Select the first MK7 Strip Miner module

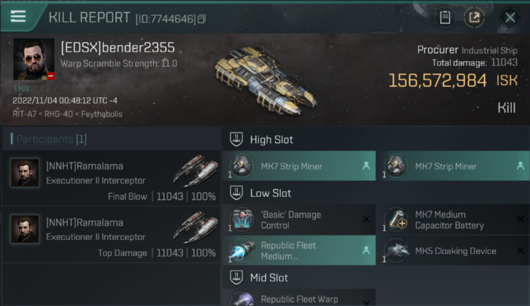click(x=299, y=166)
